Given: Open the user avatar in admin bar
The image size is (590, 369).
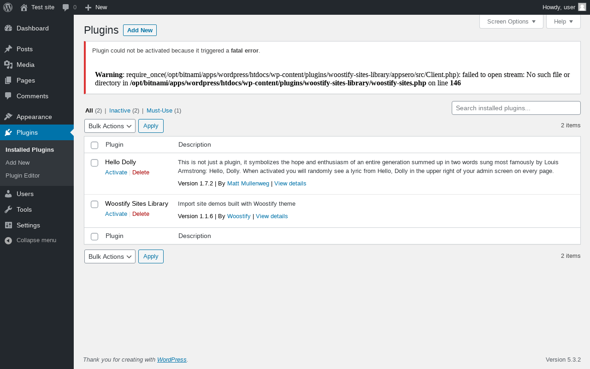Looking at the screenshot, I should (x=582, y=7).
